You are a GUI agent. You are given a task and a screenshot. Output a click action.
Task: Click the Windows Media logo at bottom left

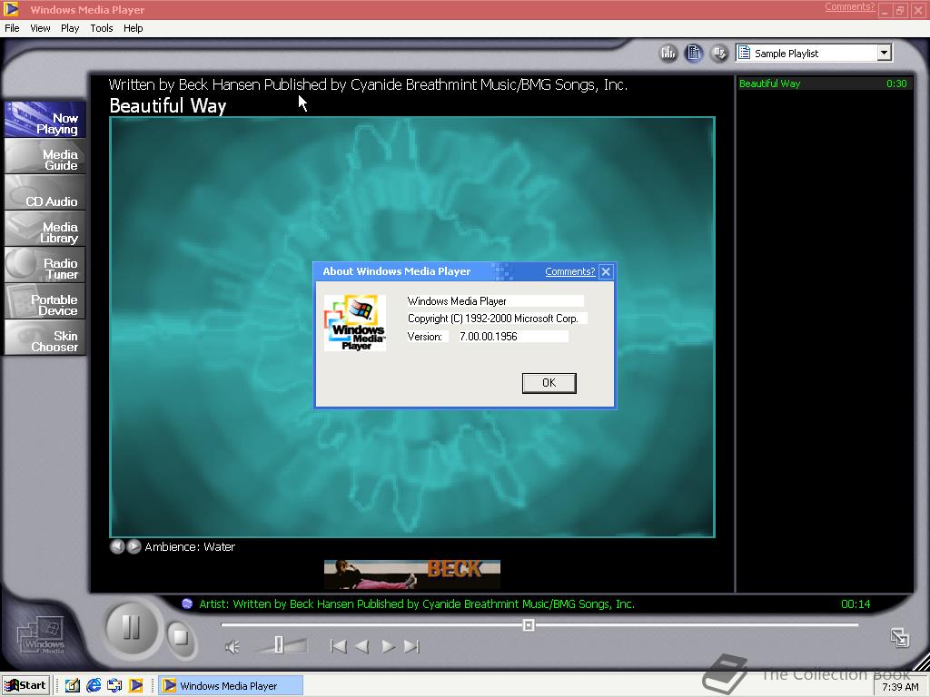click(x=42, y=636)
